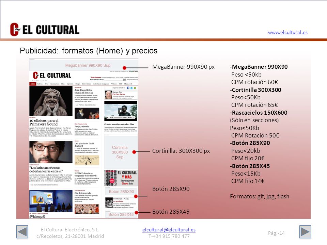Click the 'Botón 285X90' placeholder in mockup
Image resolution: width=327 pixels, height=245 pixels.
[121, 192]
